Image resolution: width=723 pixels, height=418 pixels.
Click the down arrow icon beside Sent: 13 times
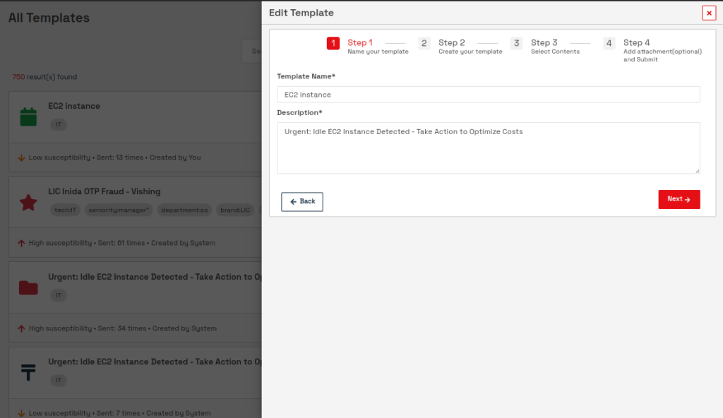point(21,157)
